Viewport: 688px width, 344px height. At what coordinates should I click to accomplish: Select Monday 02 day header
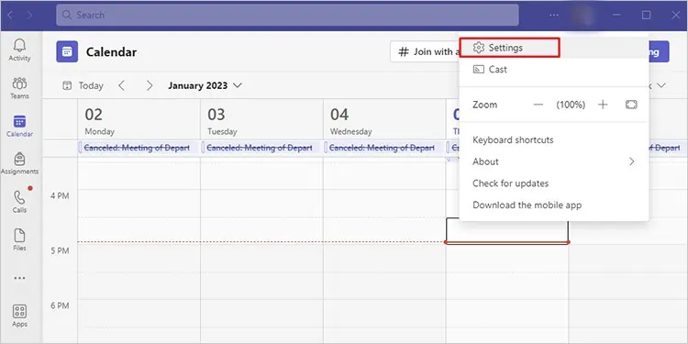[139, 120]
